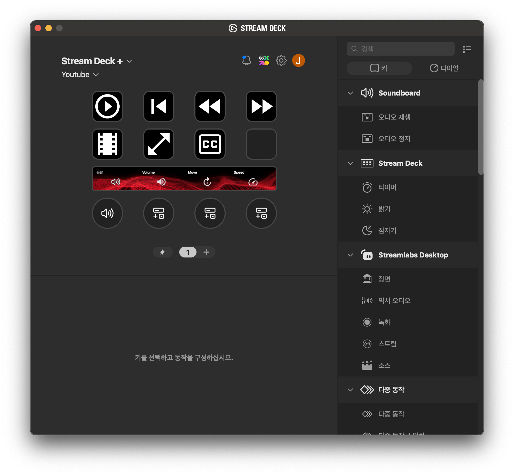
Task: Open the notifications bell
Action: [246, 60]
